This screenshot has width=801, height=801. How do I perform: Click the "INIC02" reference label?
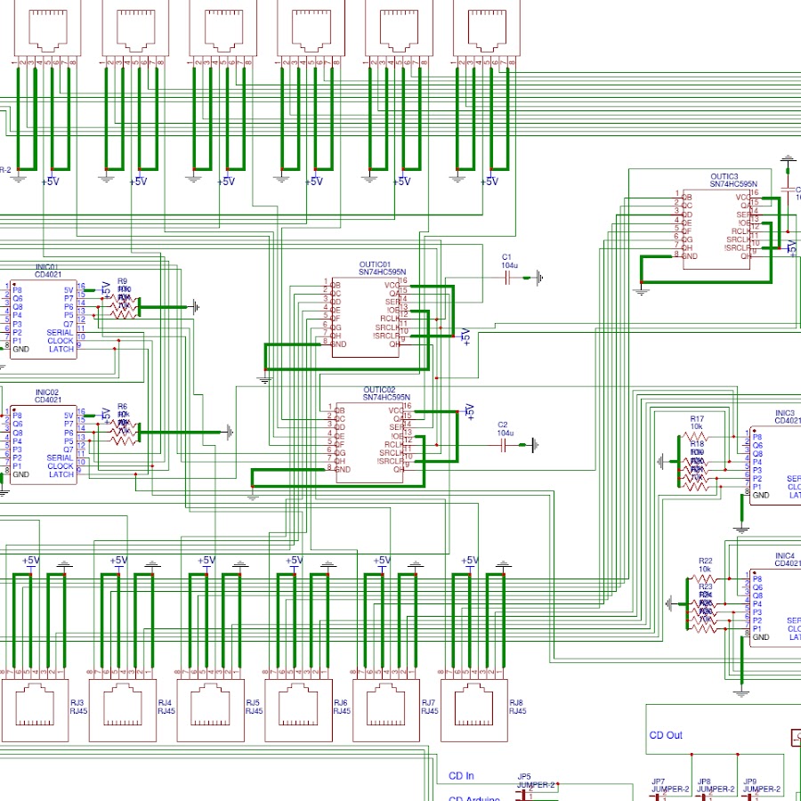click(x=46, y=392)
